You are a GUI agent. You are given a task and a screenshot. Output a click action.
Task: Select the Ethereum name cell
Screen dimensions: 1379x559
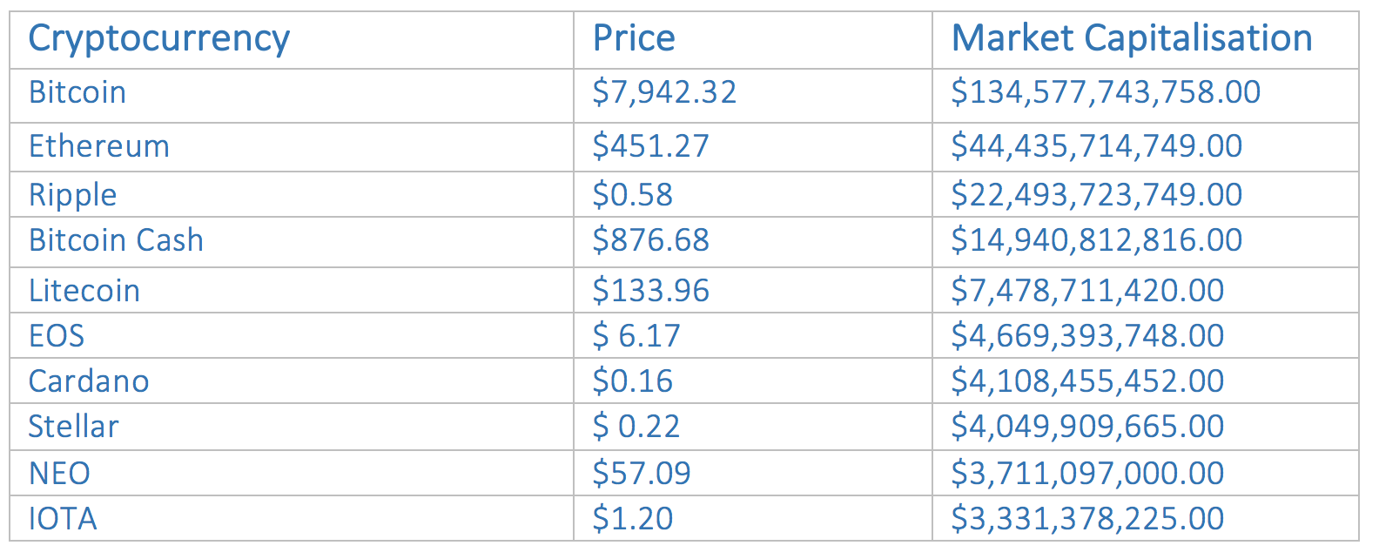(x=99, y=146)
